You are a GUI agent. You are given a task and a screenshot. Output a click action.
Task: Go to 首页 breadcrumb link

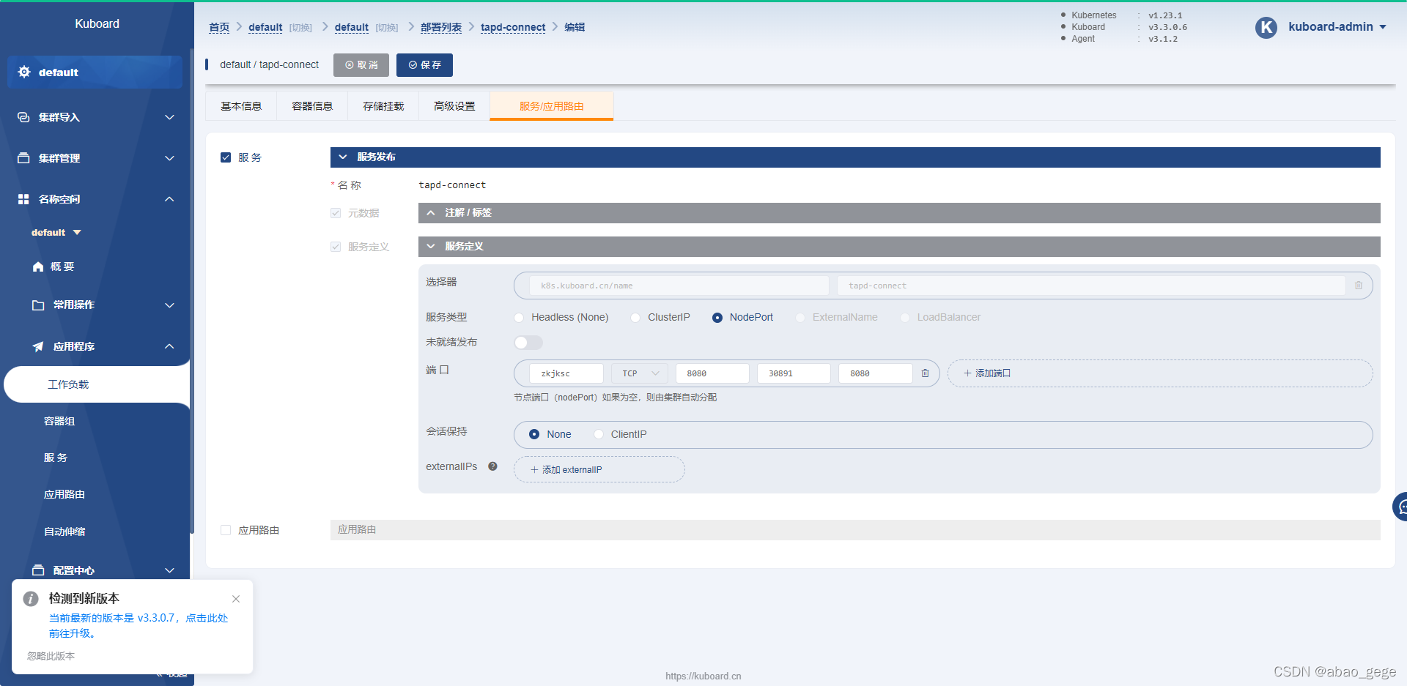point(219,27)
